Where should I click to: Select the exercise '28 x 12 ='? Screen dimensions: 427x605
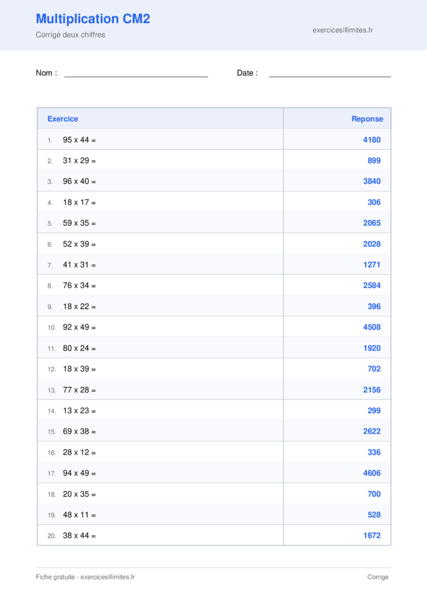79,452
